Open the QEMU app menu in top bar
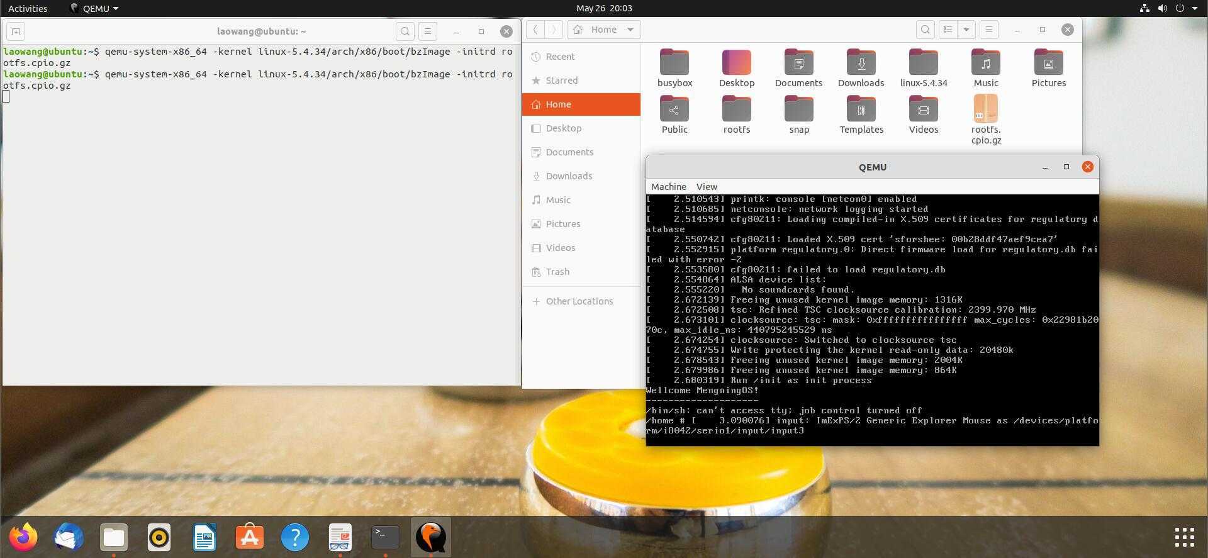The height and width of the screenshot is (558, 1208). tap(94, 8)
